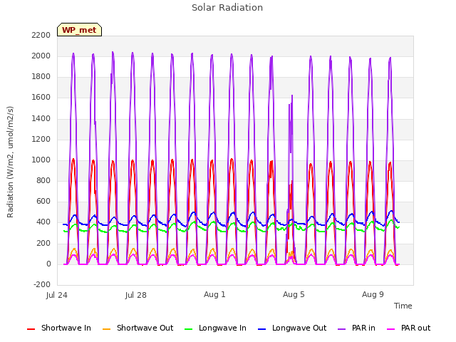
Task: Click the magenta PAR out legend swatch
Action: tap(391, 329)
